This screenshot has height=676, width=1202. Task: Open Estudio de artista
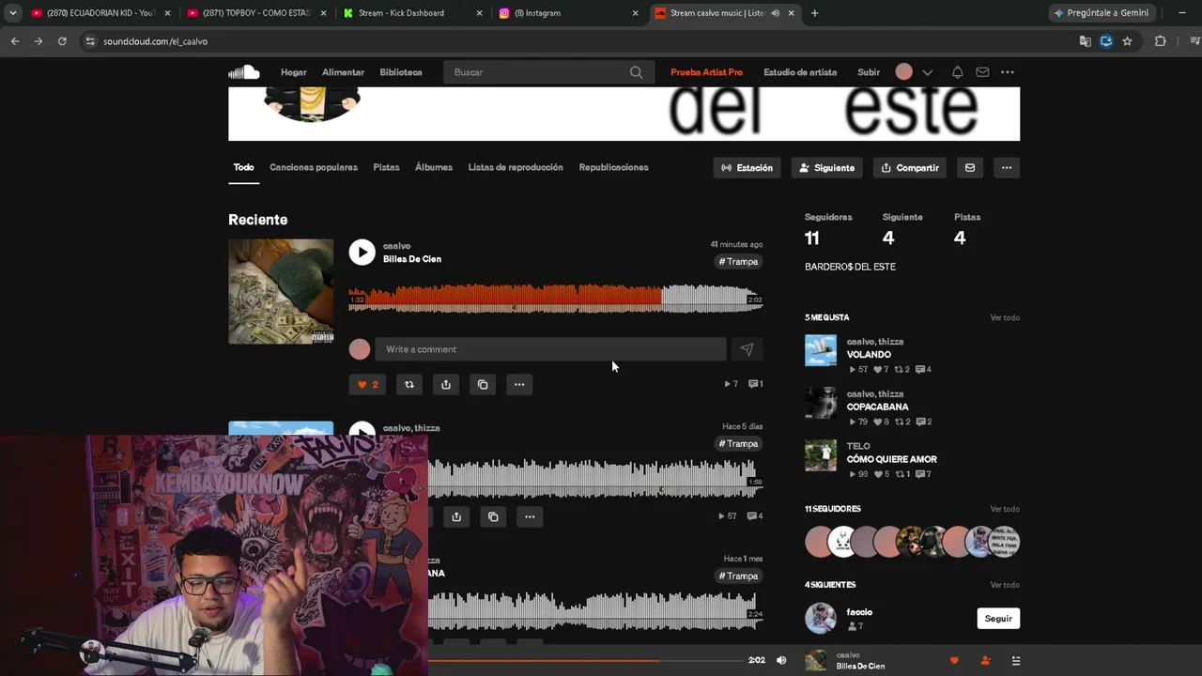pos(800,72)
